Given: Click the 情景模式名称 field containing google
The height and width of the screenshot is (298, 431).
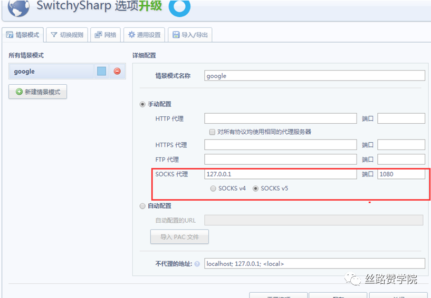Looking at the screenshot, I should 314,76.
